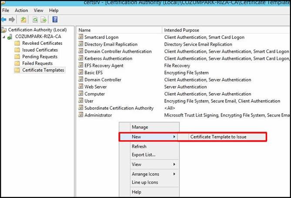Open the Help menu in menu bar
291x198 pixels.
tap(54, 10)
